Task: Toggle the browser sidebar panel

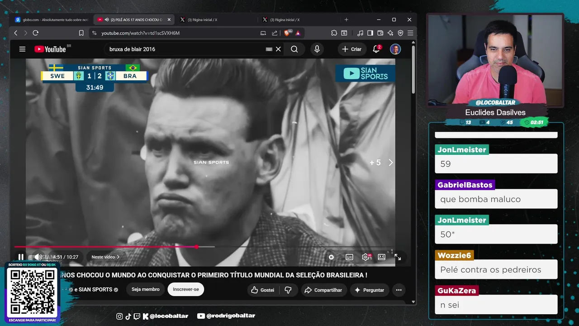Action: [370, 33]
